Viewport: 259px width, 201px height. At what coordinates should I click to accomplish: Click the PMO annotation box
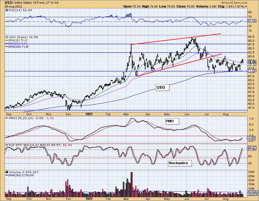coord(172,121)
